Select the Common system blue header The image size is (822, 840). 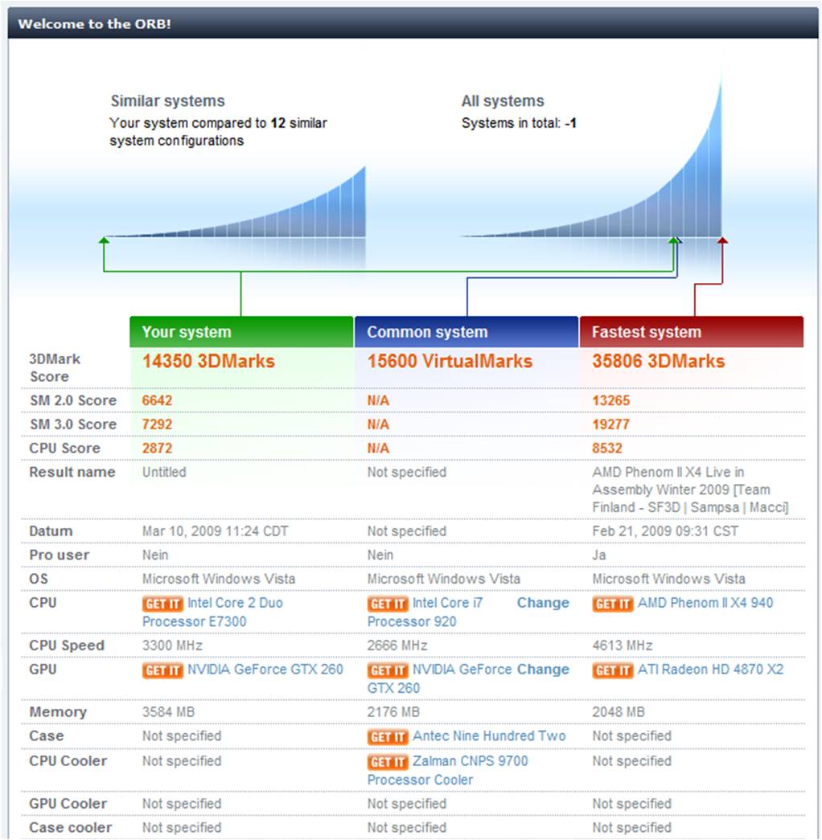(x=466, y=332)
